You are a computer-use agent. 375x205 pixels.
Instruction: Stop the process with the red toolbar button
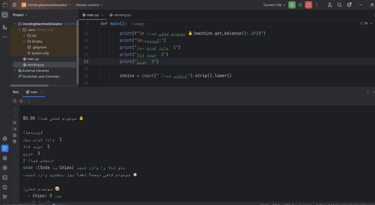308,5
